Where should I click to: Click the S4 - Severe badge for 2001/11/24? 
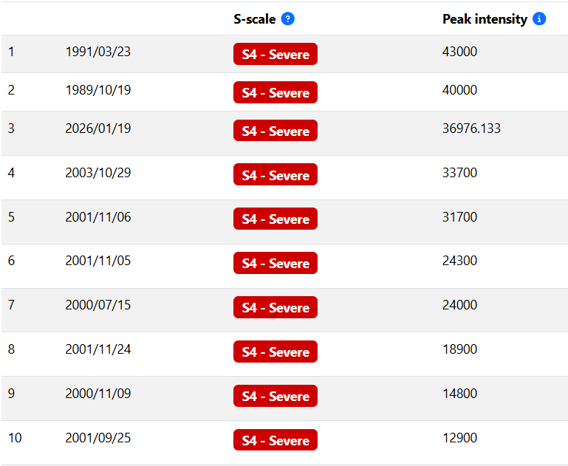pos(276,352)
